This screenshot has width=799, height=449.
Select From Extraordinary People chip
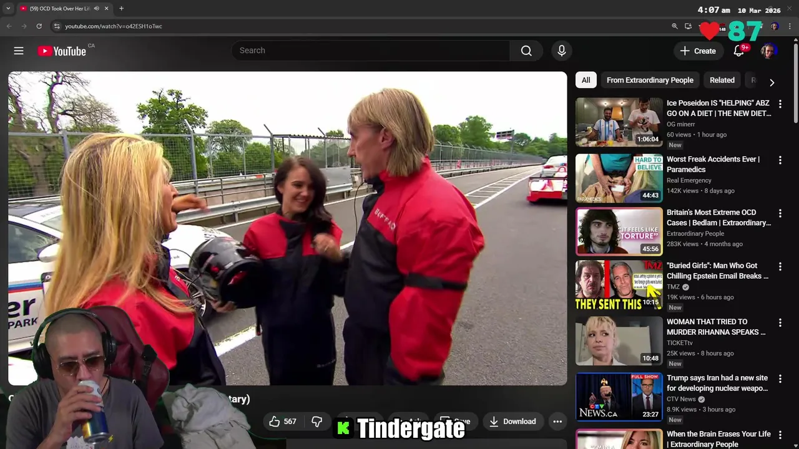click(650, 80)
